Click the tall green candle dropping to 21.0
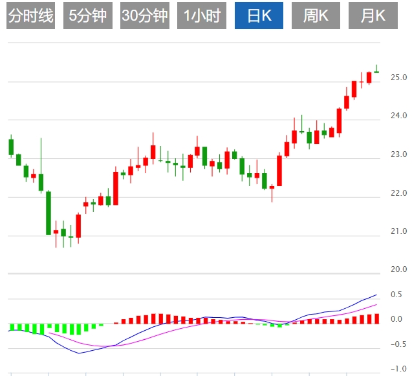412x376 pixels. point(49,213)
